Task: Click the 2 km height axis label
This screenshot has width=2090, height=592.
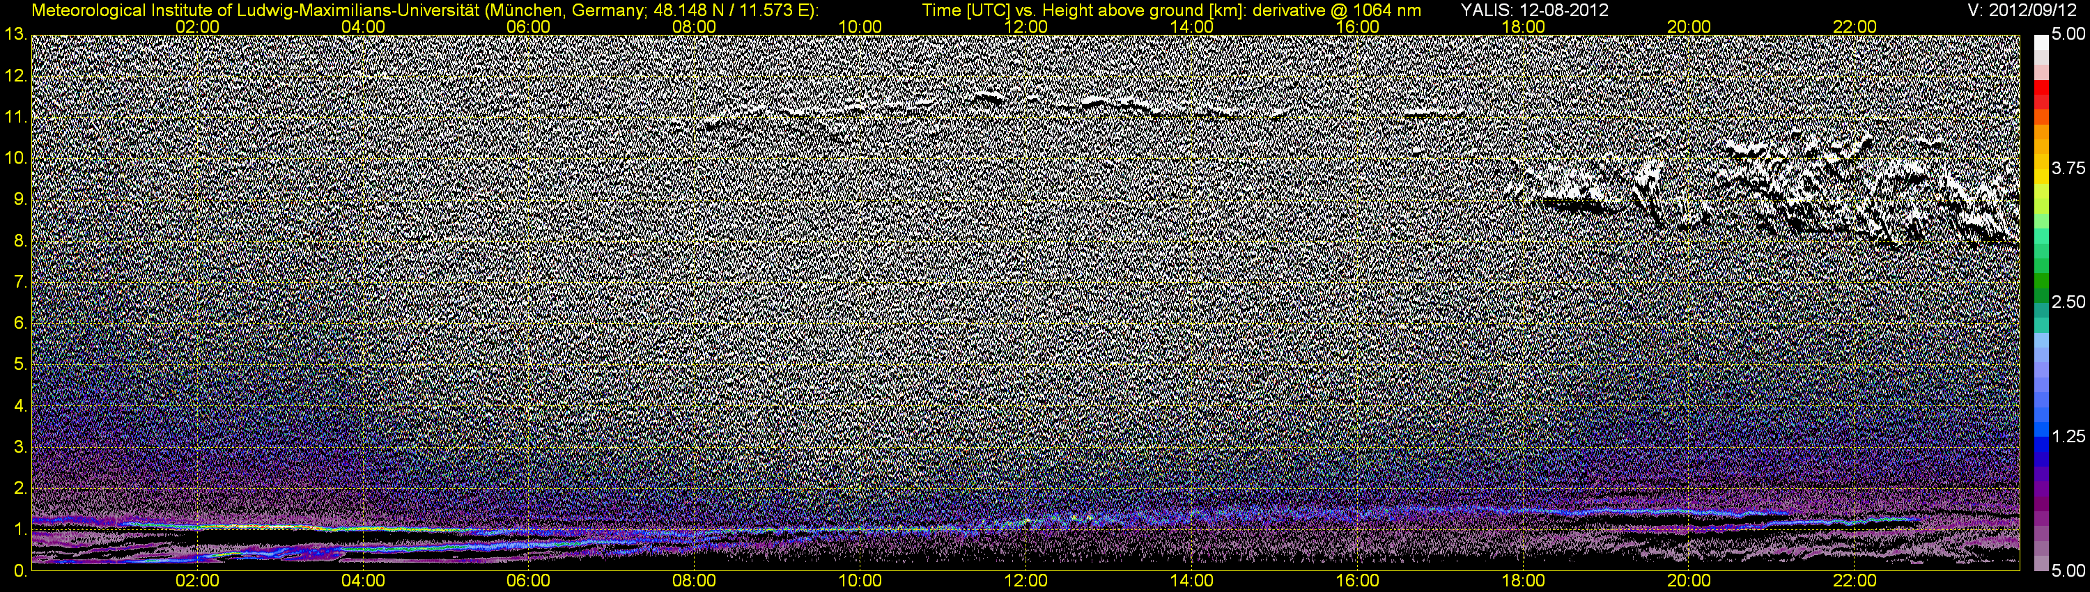Action: pyautogui.click(x=20, y=488)
